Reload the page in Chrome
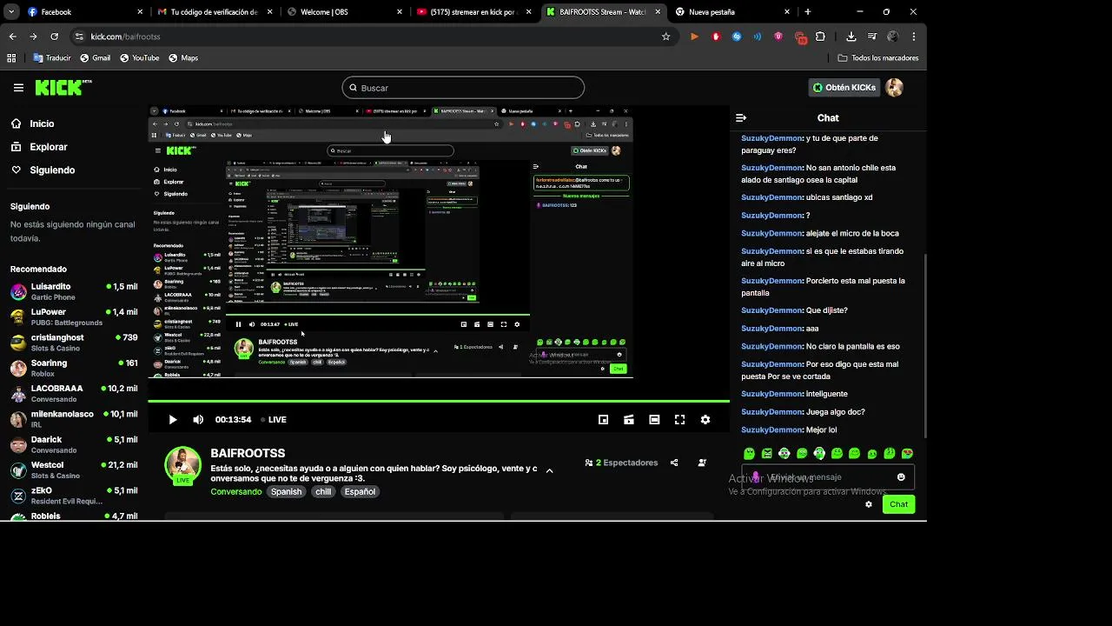 (54, 37)
